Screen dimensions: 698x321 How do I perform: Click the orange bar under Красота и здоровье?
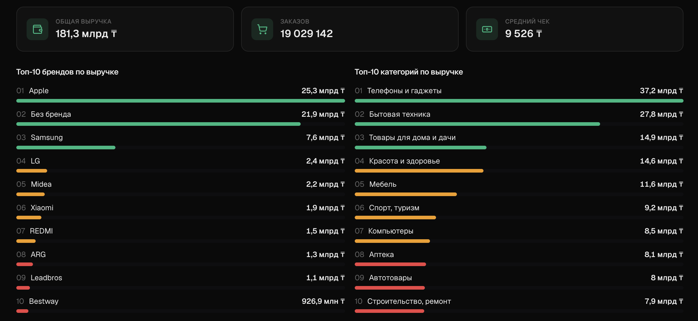(419, 171)
